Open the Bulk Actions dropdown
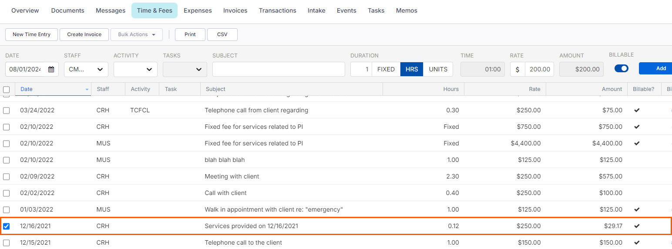 137,34
